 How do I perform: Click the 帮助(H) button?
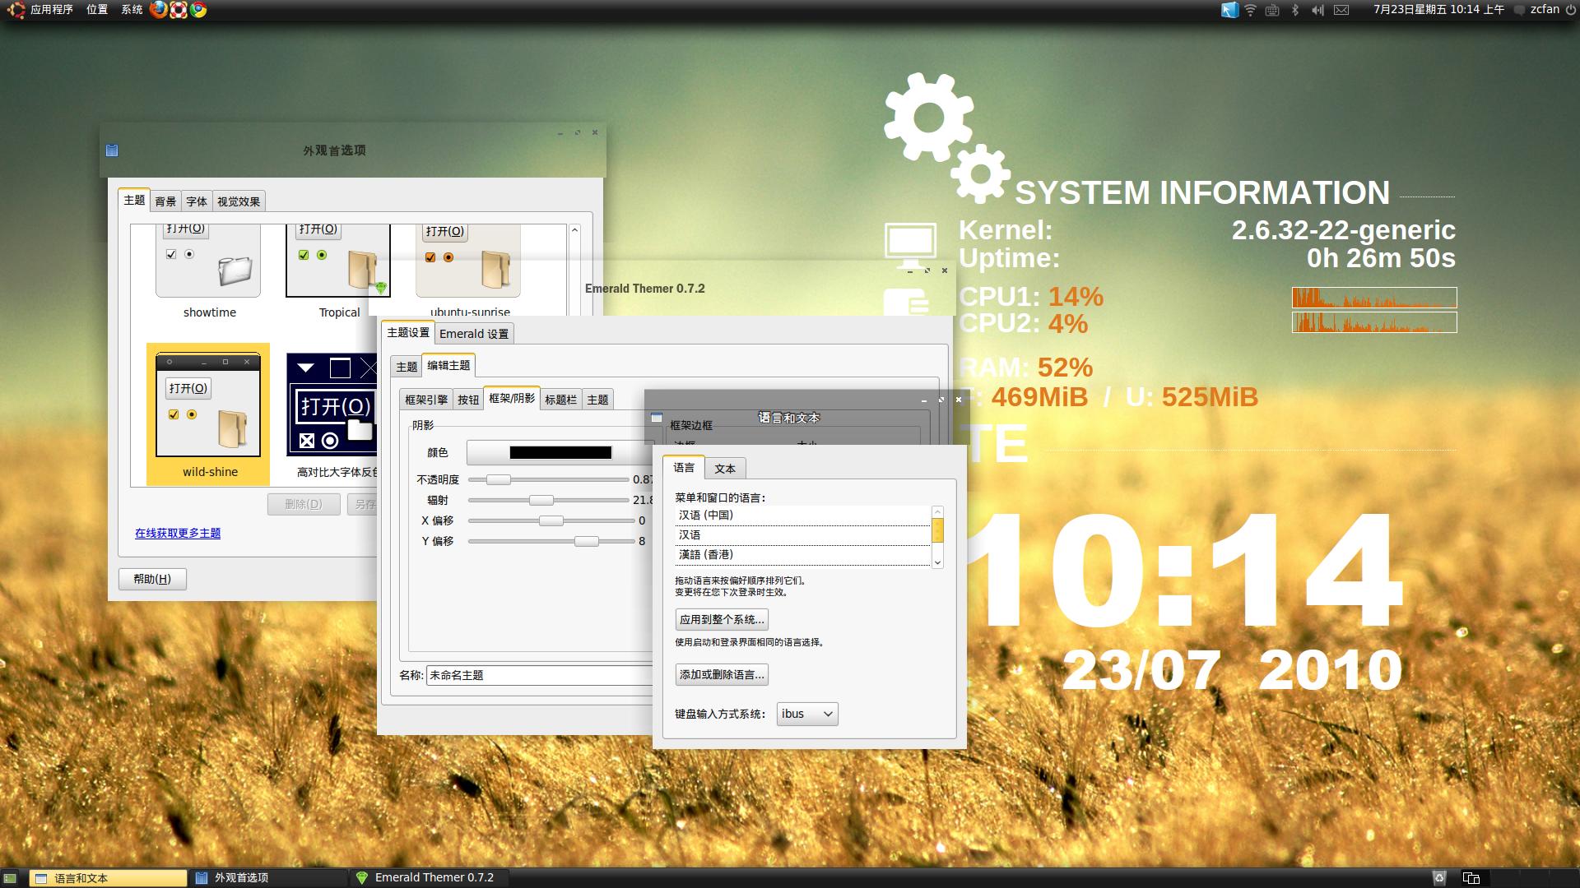click(x=152, y=579)
